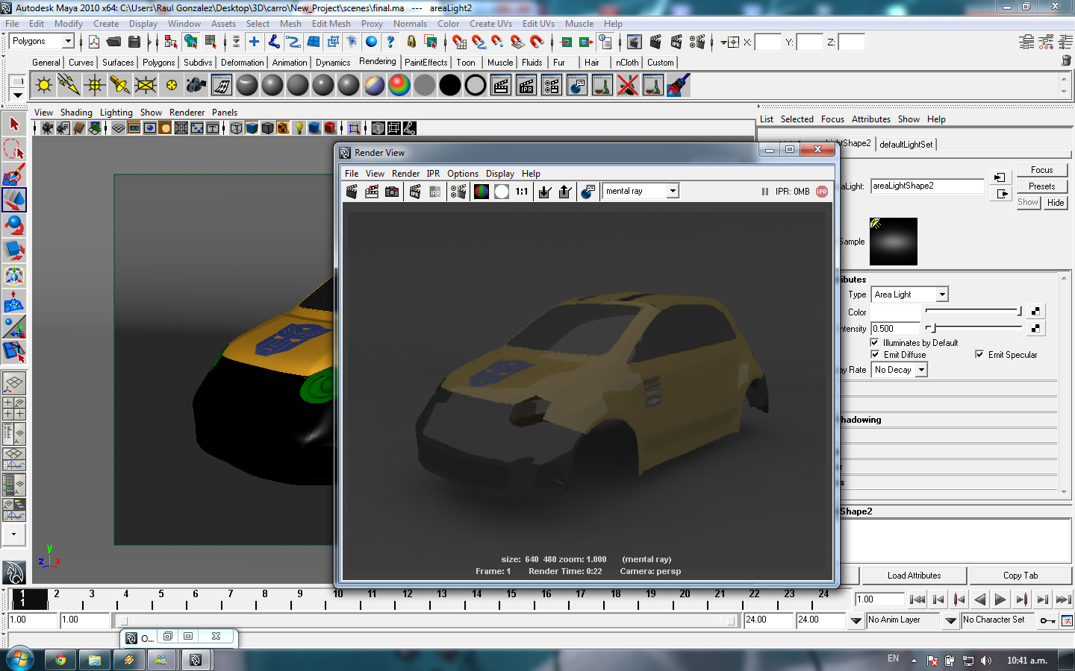Switch to the Dynamics shelf tab
Viewport: 1075px width, 671px height.
tap(332, 63)
